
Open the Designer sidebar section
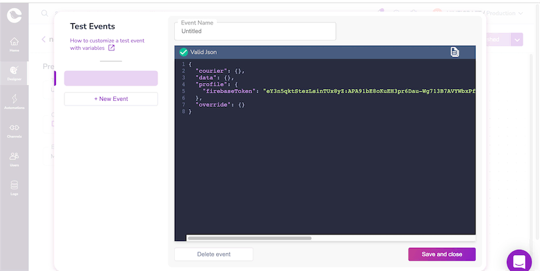coord(14,73)
